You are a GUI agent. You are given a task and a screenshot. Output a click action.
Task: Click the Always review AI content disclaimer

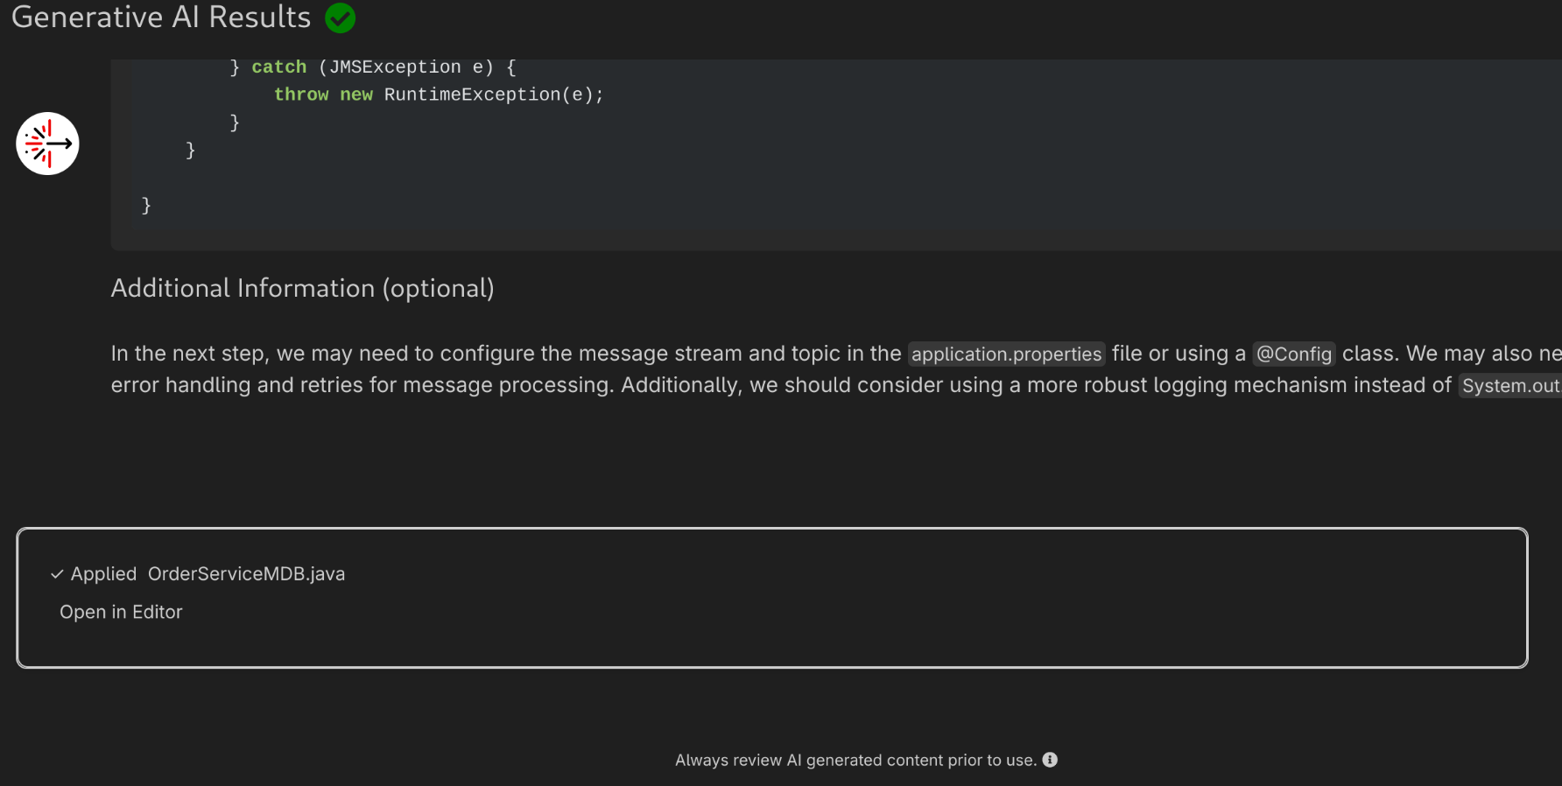click(x=855, y=760)
